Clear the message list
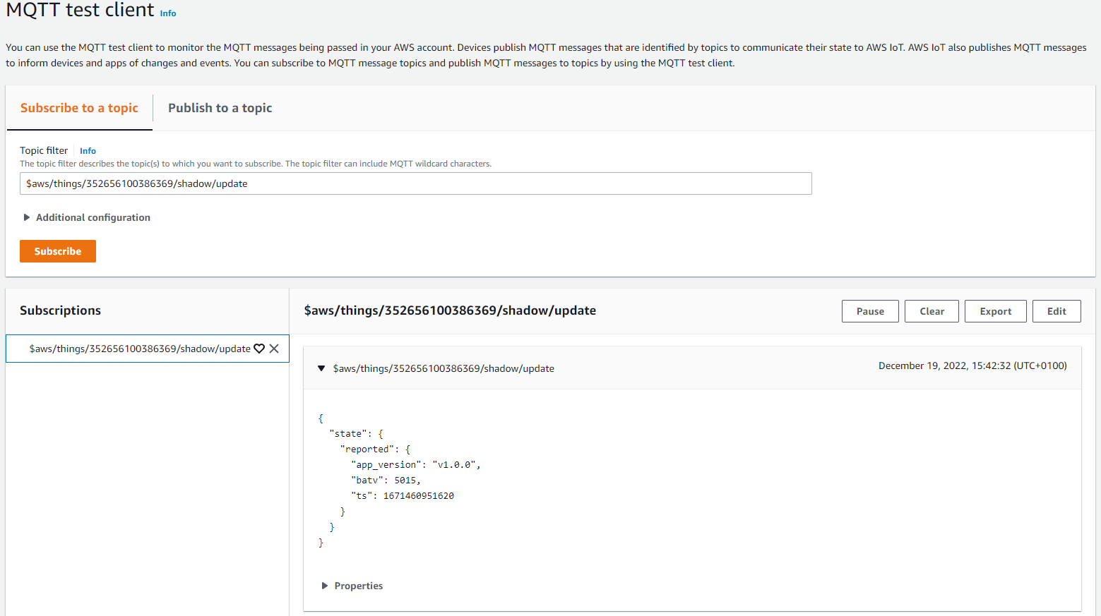 (932, 311)
